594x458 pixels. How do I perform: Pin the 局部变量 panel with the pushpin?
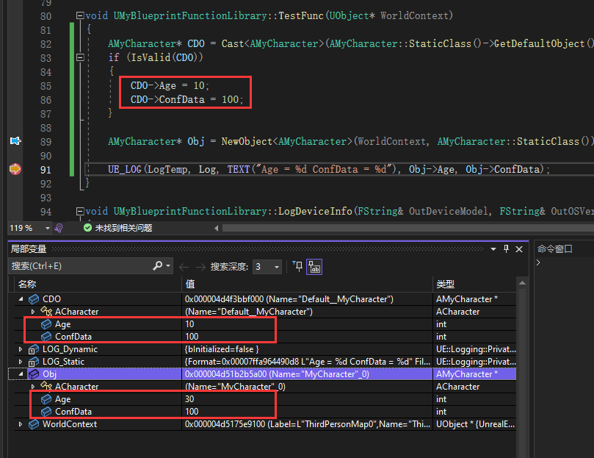pyautogui.click(x=507, y=249)
